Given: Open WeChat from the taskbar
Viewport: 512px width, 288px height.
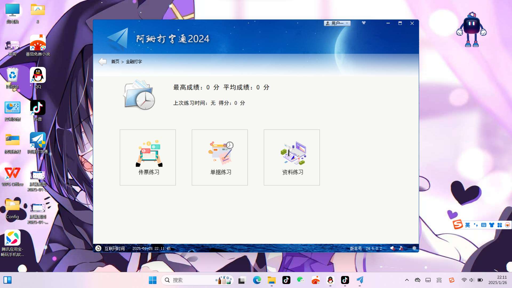Looking at the screenshot, I should 301,280.
